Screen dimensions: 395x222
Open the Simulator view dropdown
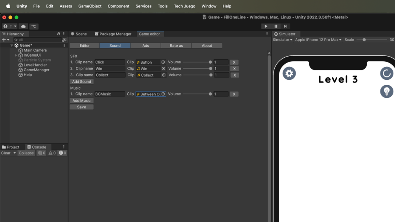coord(283,40)
